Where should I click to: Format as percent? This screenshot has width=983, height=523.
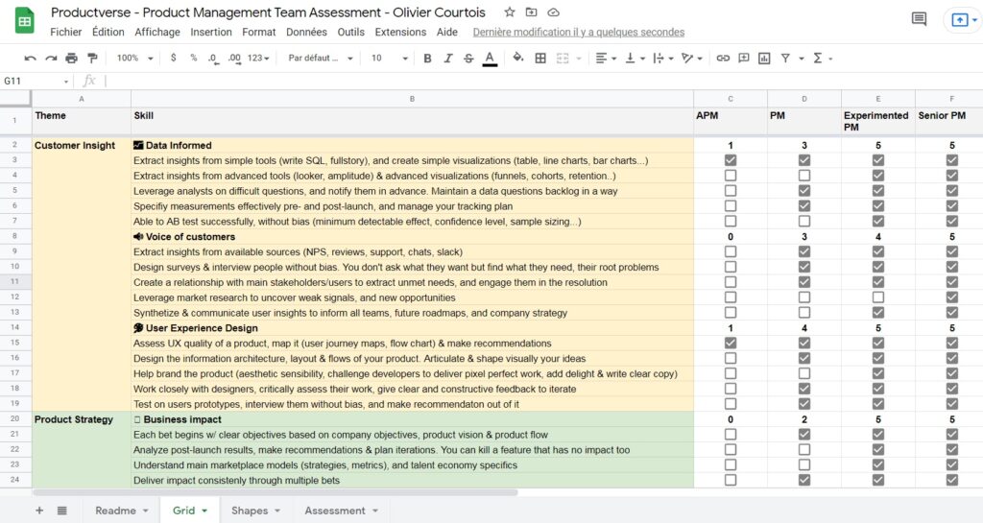[x=194, y=58]
